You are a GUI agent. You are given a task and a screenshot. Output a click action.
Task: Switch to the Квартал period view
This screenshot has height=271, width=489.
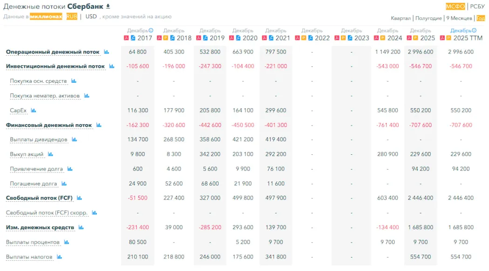click(401, 18)
